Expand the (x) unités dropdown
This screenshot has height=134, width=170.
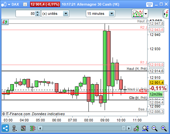click(66, 14)
